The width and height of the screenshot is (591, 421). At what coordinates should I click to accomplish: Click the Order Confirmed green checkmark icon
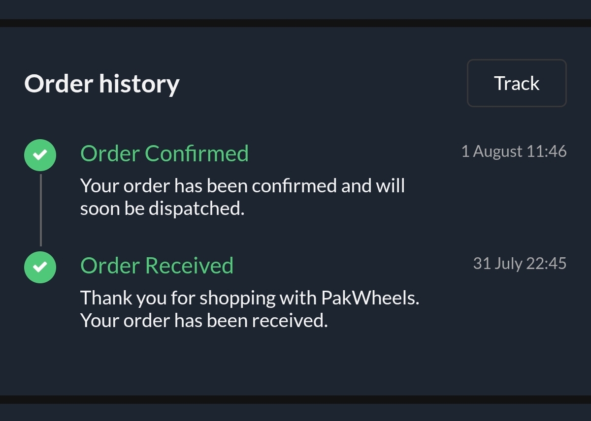point(40,155)
